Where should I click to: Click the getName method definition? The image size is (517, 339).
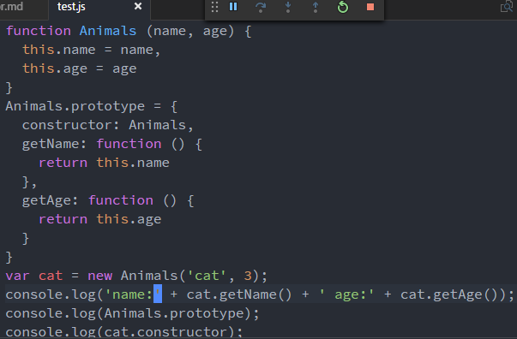[x=112, y=144]
